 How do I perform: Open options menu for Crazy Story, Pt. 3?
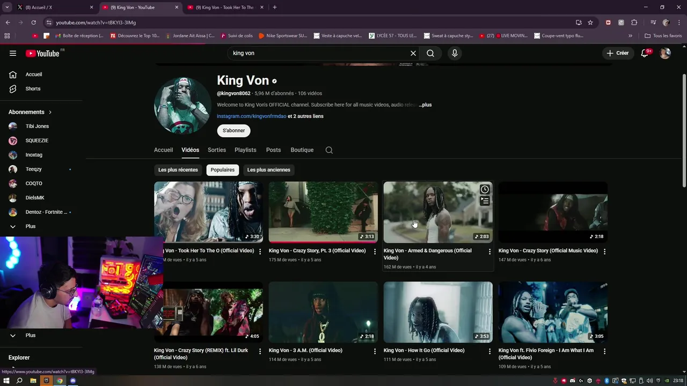pyautogui.click(x=375, y=251)
